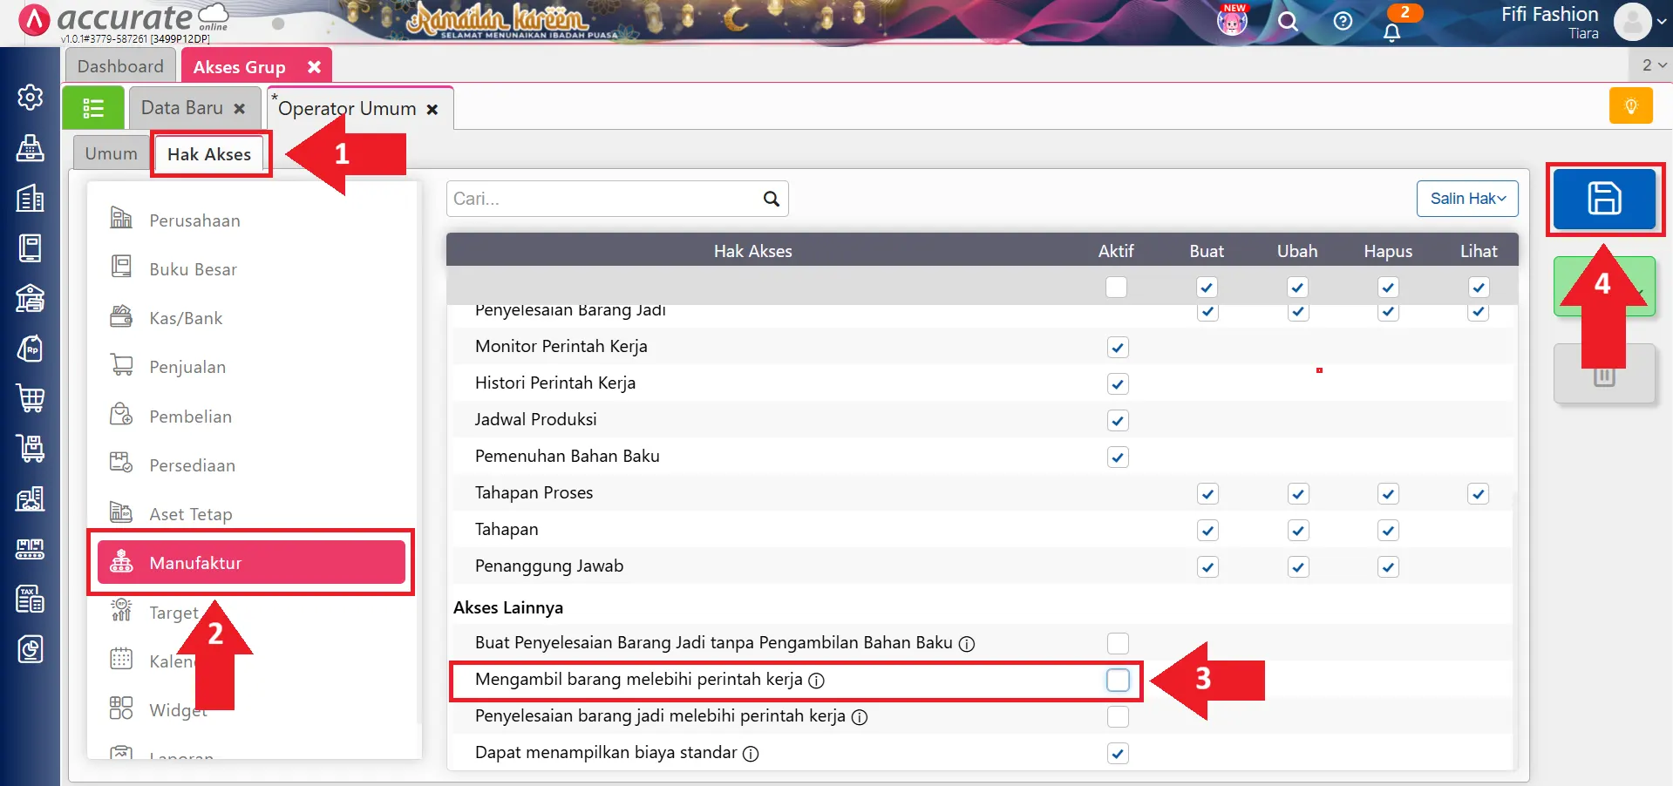1673x786 pixels.
Task: Open the Settings gear in the sidebar
Action: tap(30, 98)
